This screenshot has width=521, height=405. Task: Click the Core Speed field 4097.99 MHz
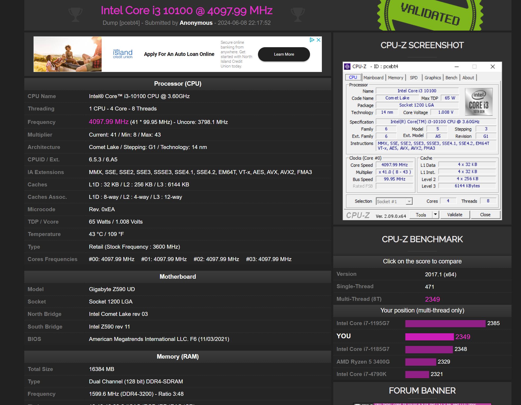[395, 165]
